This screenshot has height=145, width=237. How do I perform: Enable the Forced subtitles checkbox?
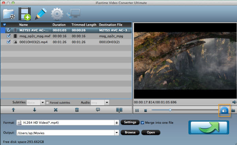click(x=47, y=103)
